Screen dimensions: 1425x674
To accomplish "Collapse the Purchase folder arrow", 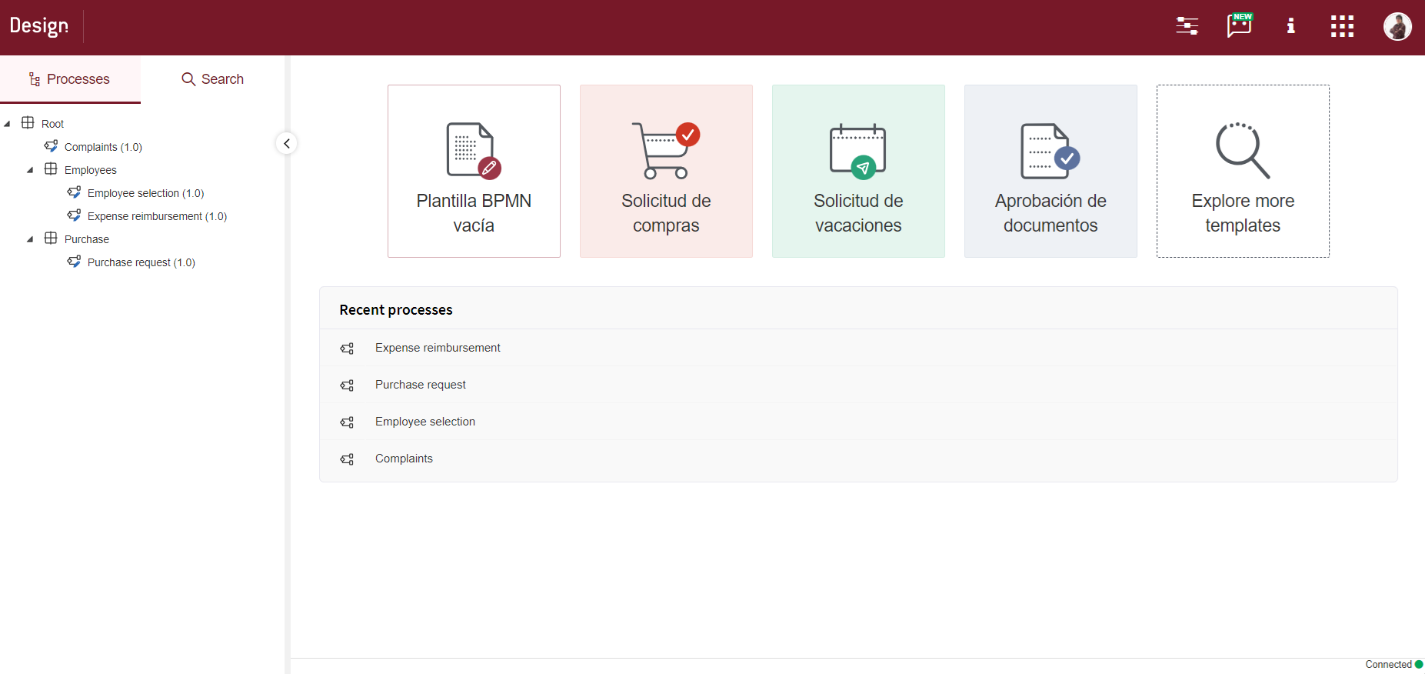I will pos(30,239).
